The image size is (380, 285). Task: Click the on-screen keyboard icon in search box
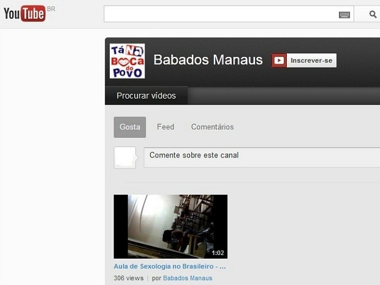344,15
